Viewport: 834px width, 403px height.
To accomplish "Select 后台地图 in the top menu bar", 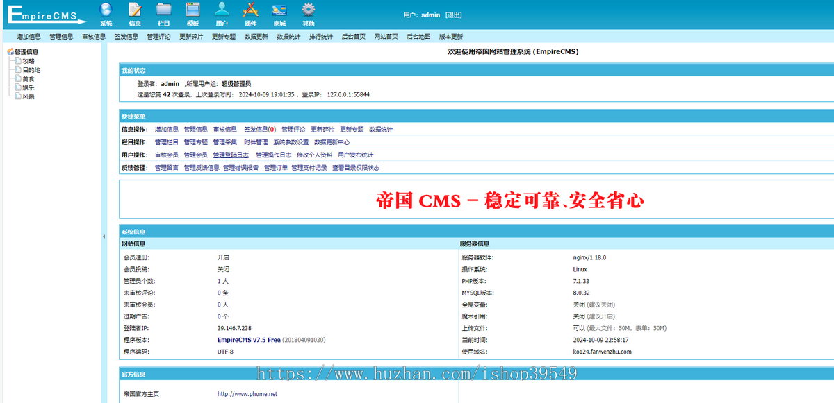I will click(418, 37).
